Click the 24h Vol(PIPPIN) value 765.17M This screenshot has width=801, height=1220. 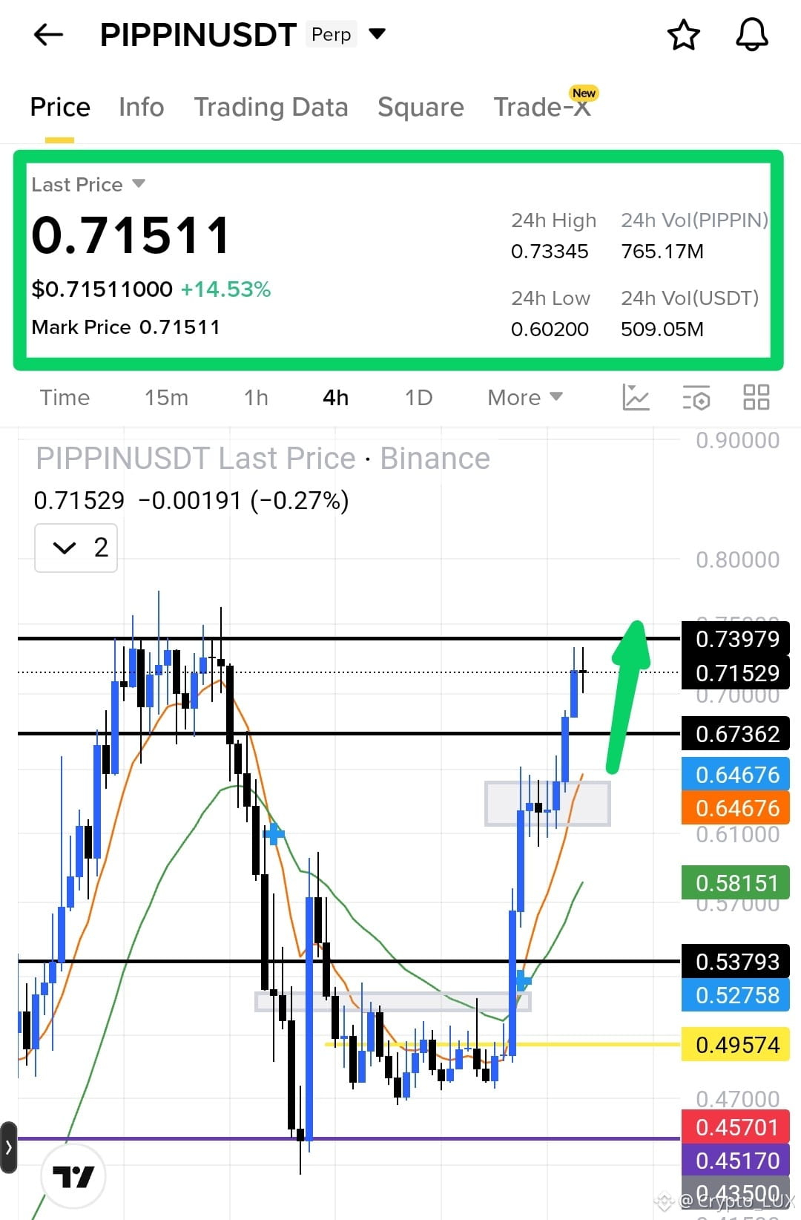point(662,252)
